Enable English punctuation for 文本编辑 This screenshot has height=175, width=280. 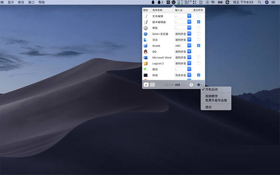(x=199, y=16)
